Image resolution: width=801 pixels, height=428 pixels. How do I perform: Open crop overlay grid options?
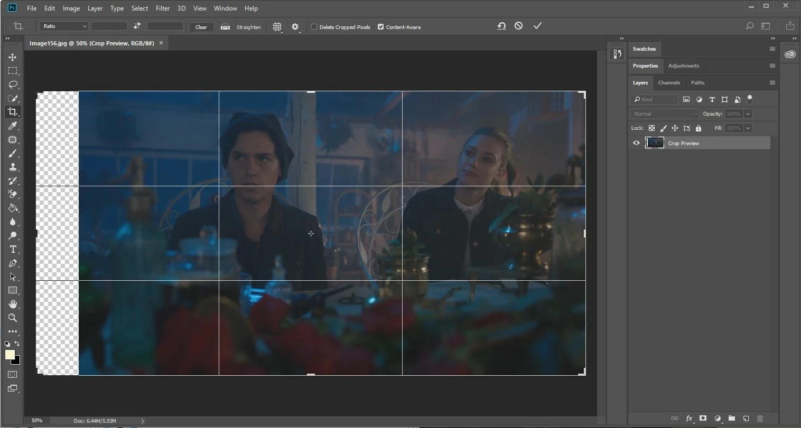click(277, 27)
